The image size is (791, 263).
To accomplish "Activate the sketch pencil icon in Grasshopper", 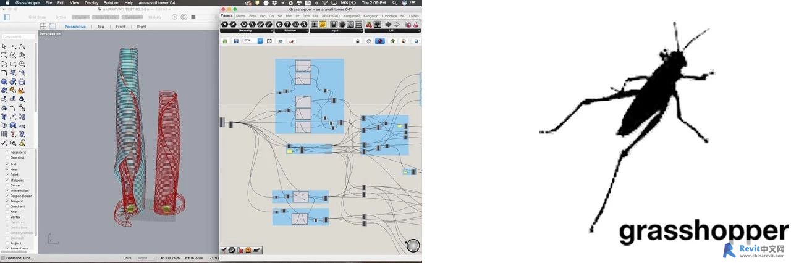I will point(291,41).
